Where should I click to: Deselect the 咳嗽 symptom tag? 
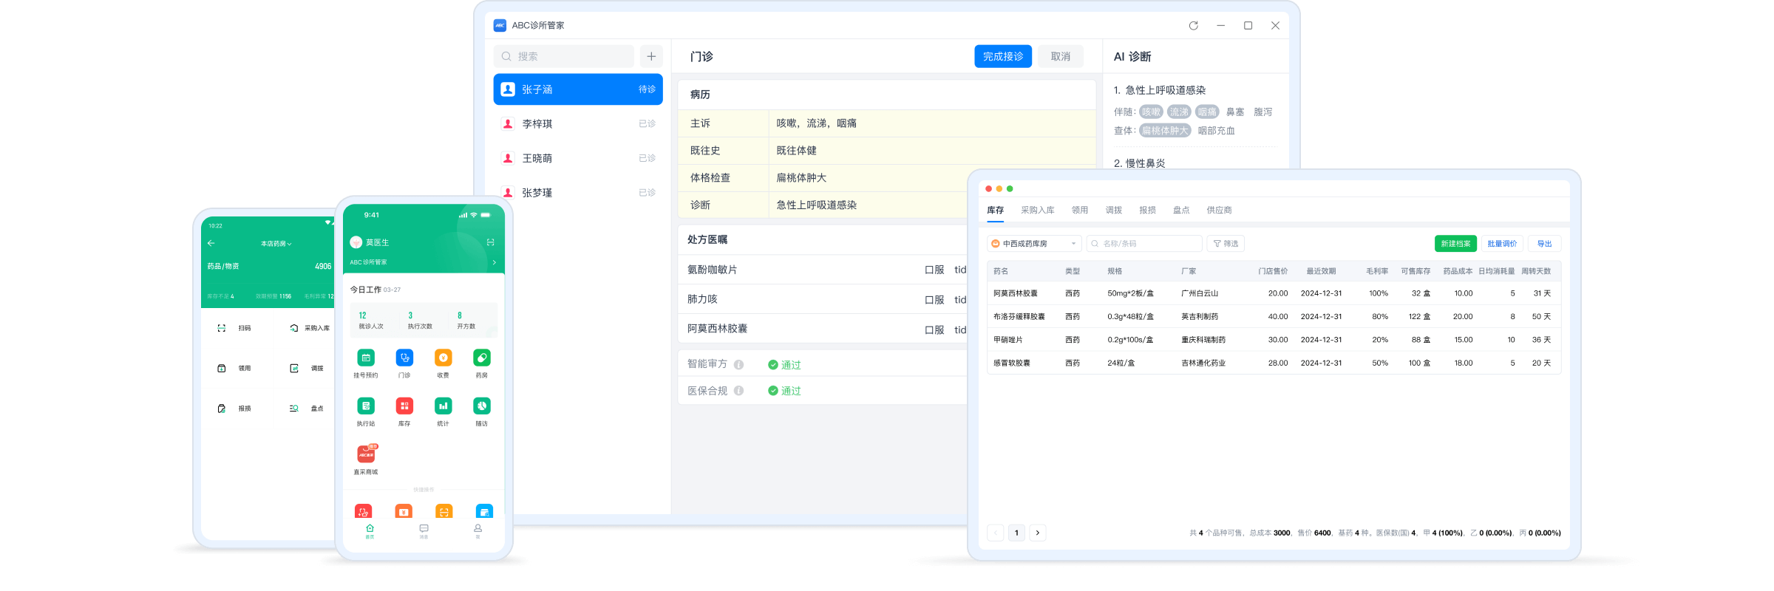click(x=1151, y=112)
